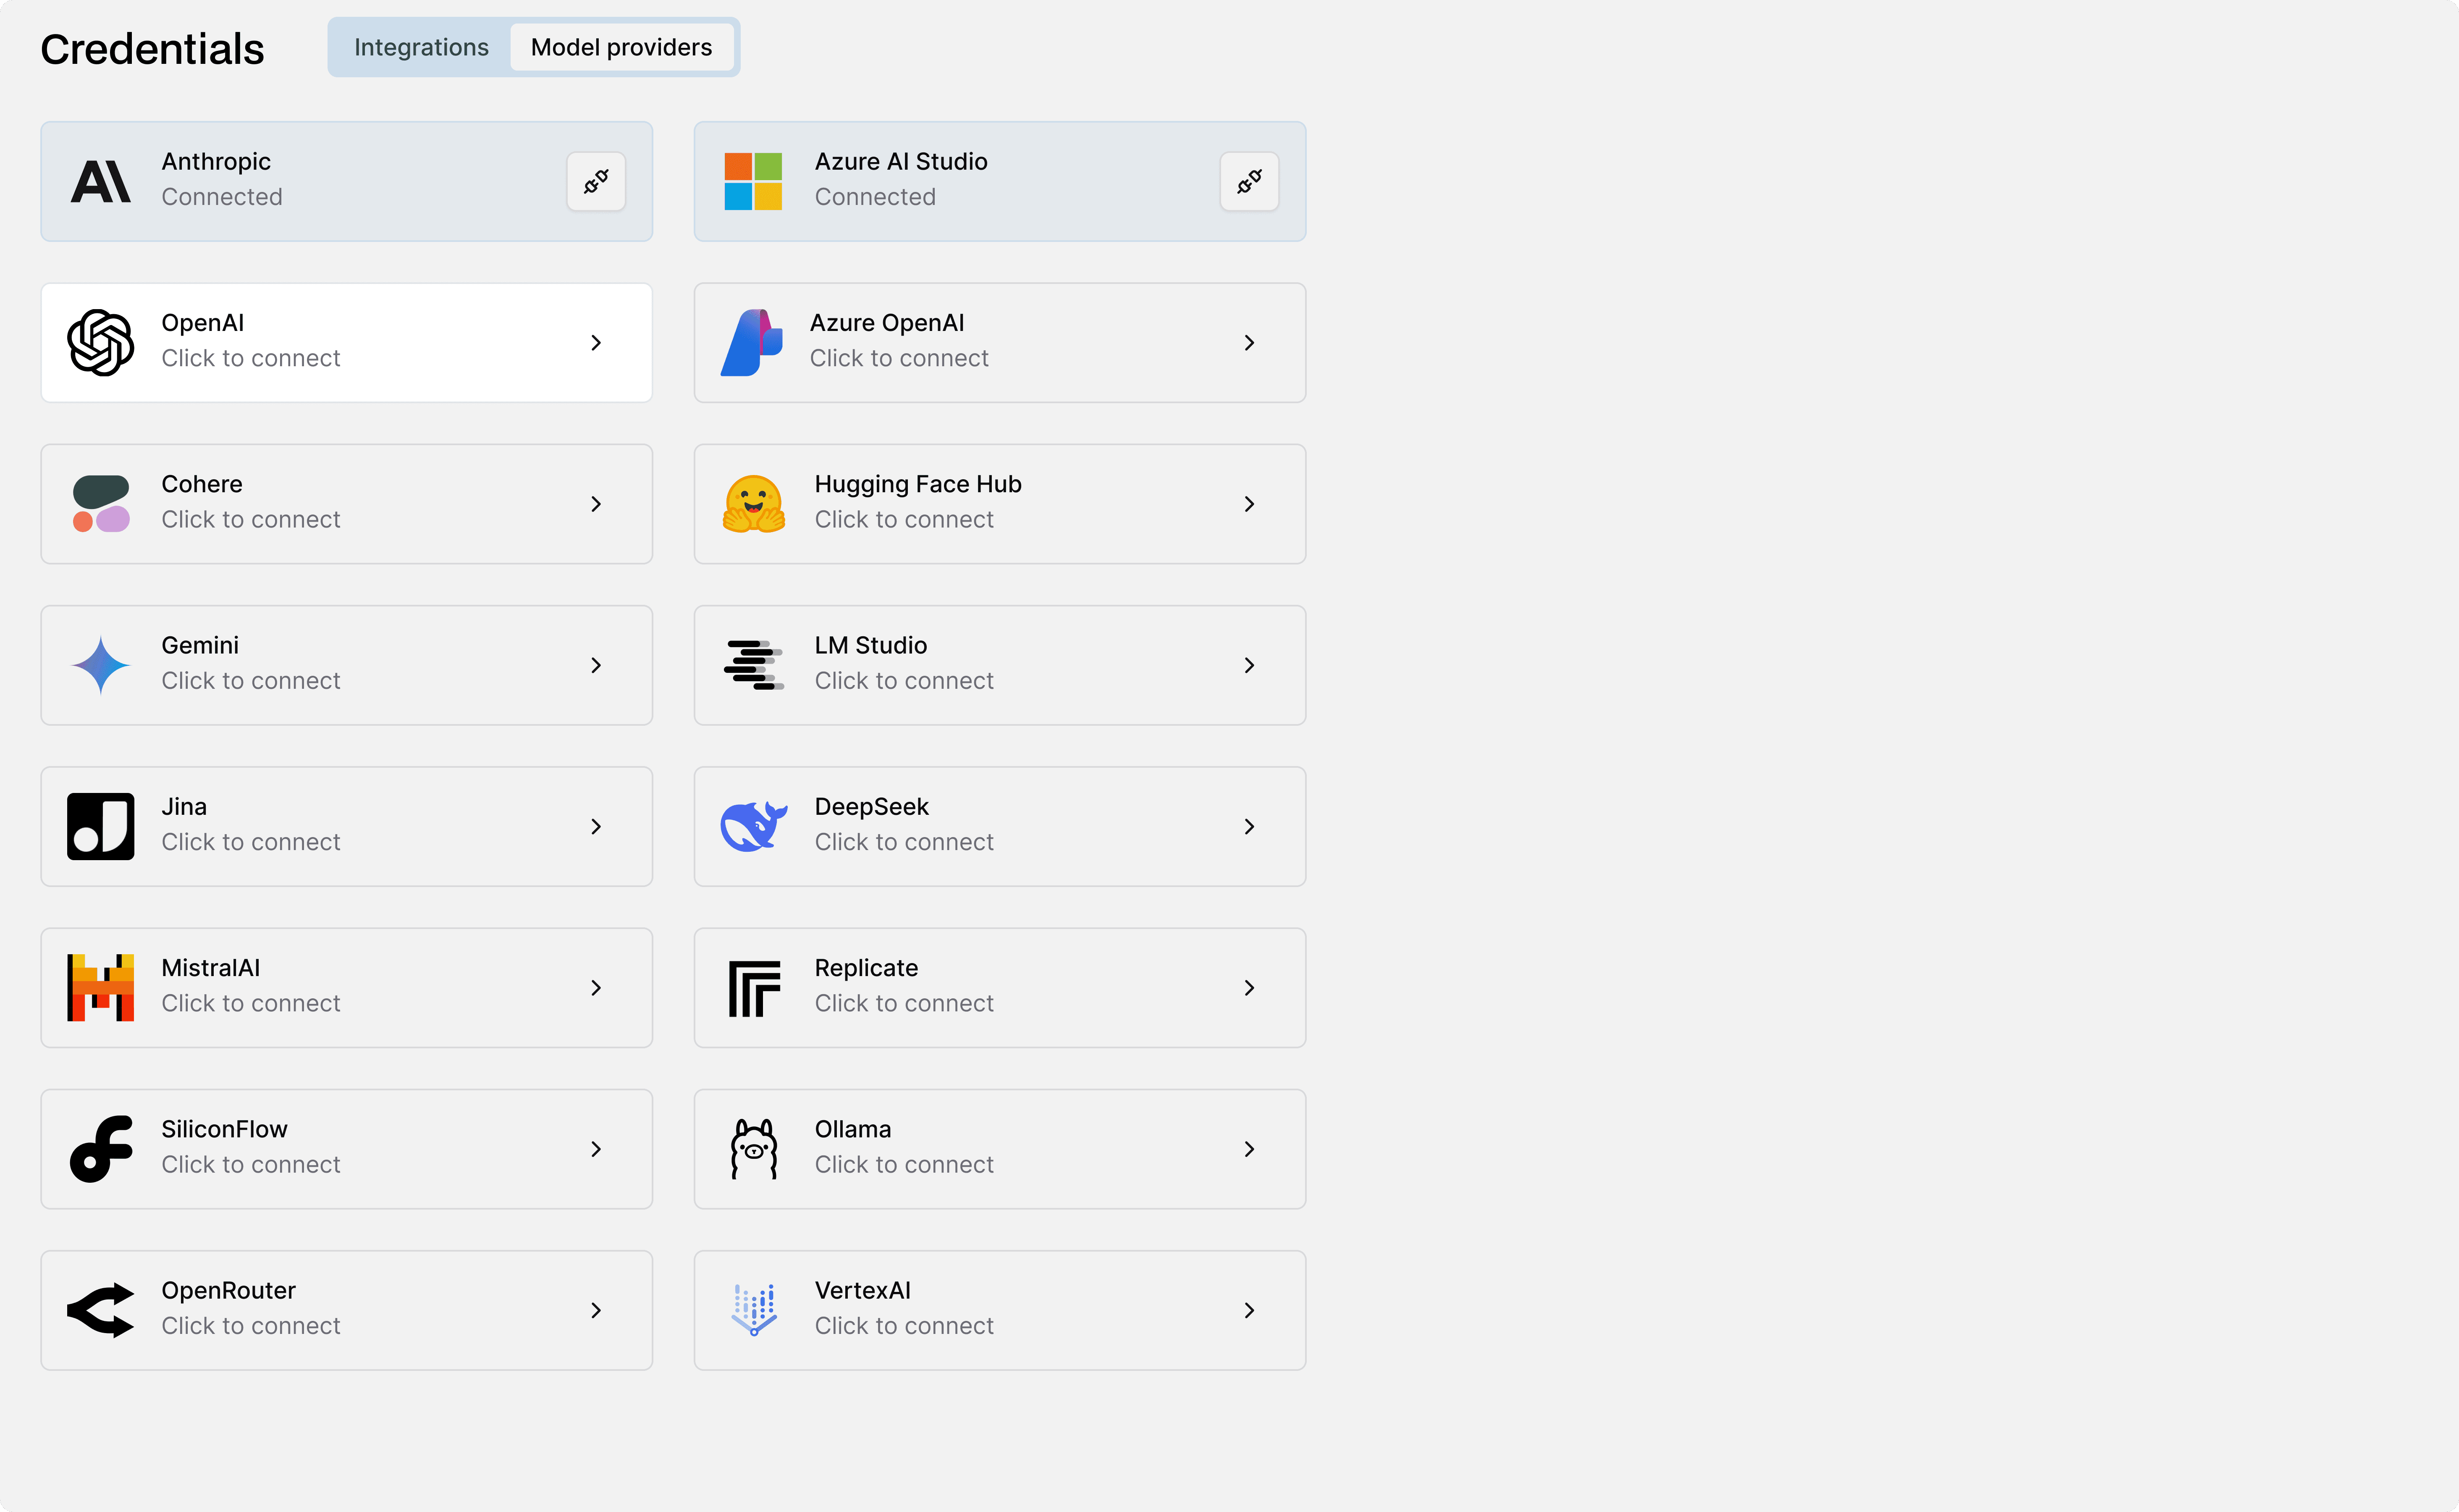Click the Ollama provider name
This screenshot has width=2459, height=1512.
(x=853, y=1129)
